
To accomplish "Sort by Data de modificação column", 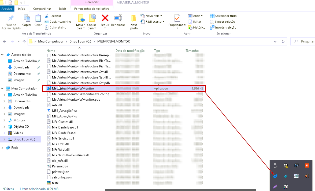I will pos(130,51).
